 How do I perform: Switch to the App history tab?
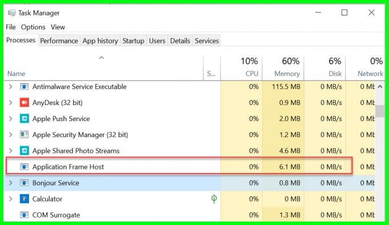pyautogui.click(x=100, y=41)
